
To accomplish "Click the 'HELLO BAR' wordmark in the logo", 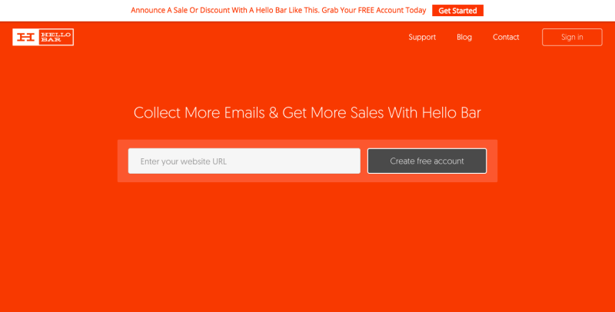I will [x=53, y=37].
